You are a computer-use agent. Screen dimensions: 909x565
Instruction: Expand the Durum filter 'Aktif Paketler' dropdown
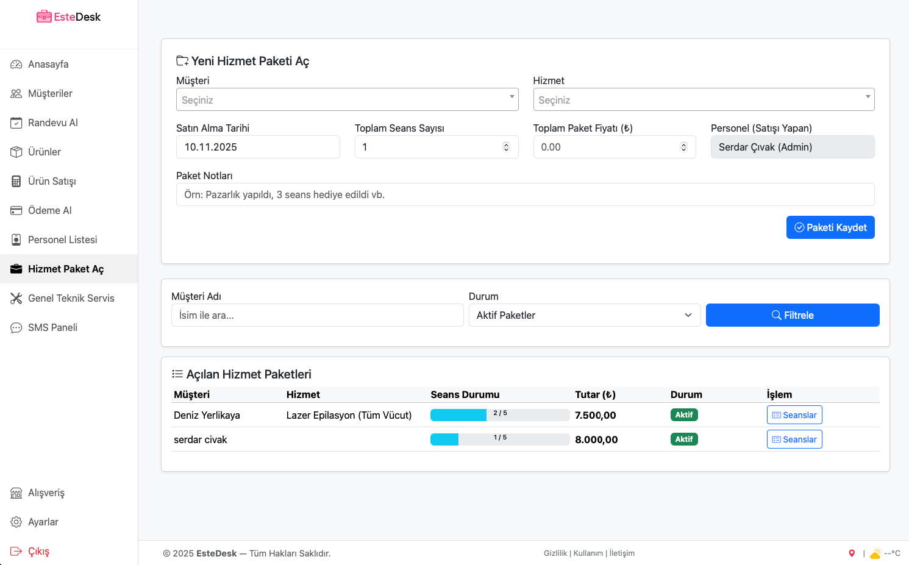(x=584, y=315)
